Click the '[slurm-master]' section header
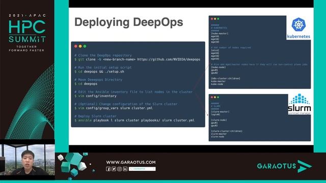 [x=220, y=112]
